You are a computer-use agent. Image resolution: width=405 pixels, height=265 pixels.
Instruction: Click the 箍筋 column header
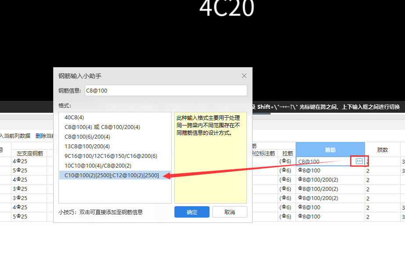click(330, 150)
